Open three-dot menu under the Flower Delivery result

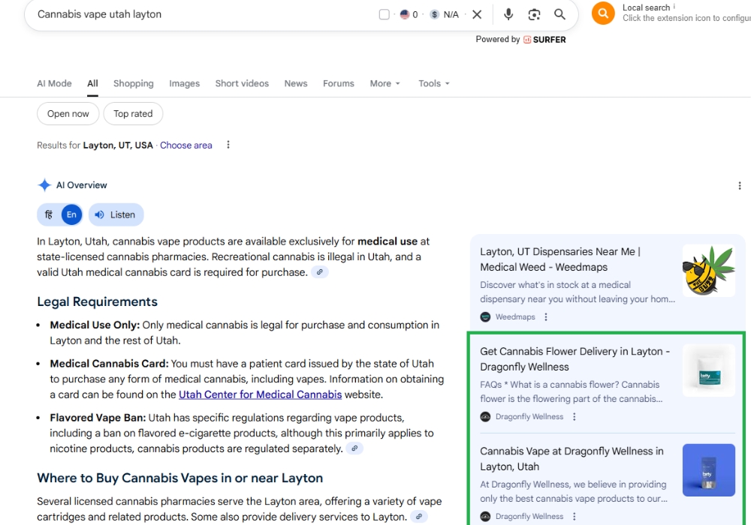click(575, 416)
